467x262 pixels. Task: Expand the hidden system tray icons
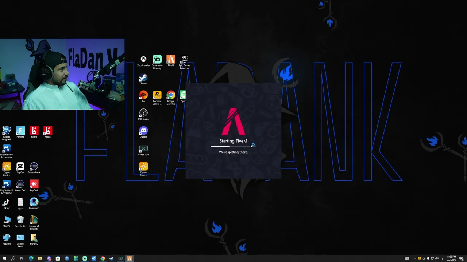tap(414, 258)
